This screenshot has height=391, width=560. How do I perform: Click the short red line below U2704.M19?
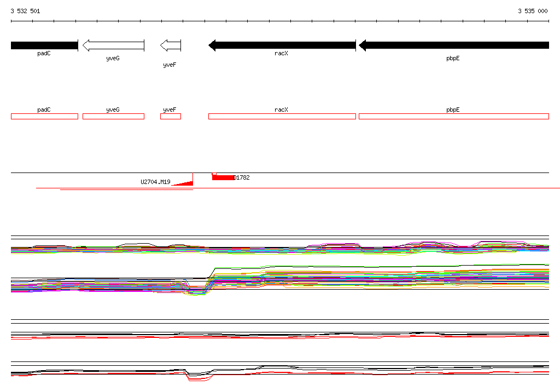pyautogui.click(x=126, y=189)
